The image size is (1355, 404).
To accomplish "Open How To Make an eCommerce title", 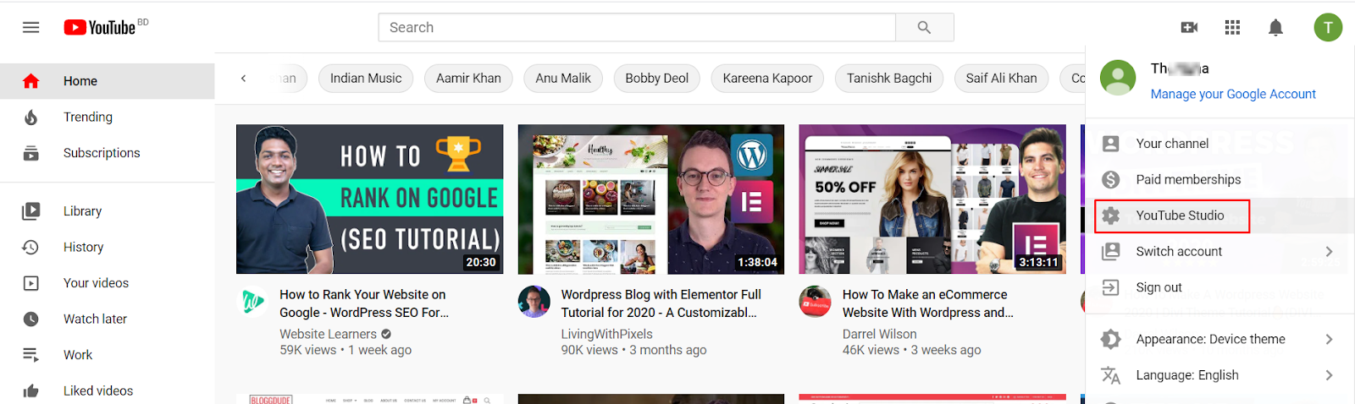I will point(927,303).
